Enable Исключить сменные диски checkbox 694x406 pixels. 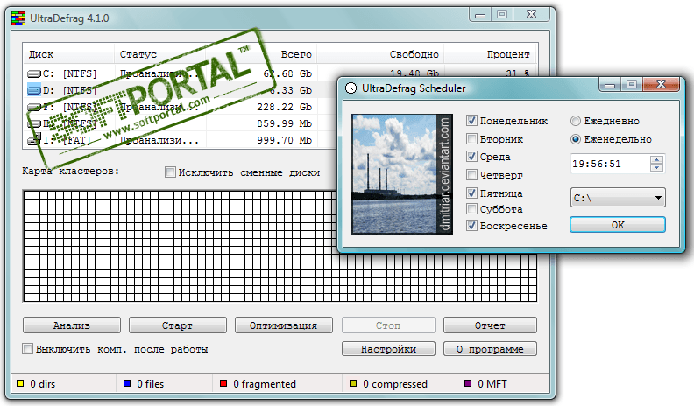tap(170, 171)
